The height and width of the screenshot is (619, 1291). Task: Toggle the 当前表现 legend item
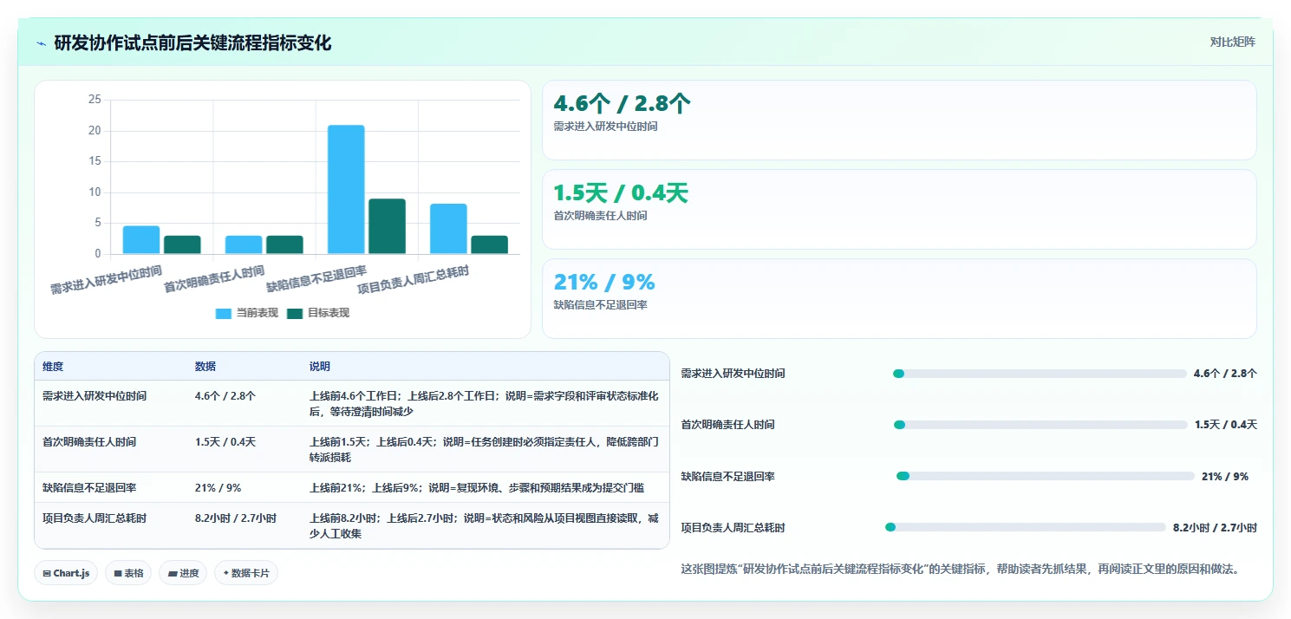(x=247, y=313)
